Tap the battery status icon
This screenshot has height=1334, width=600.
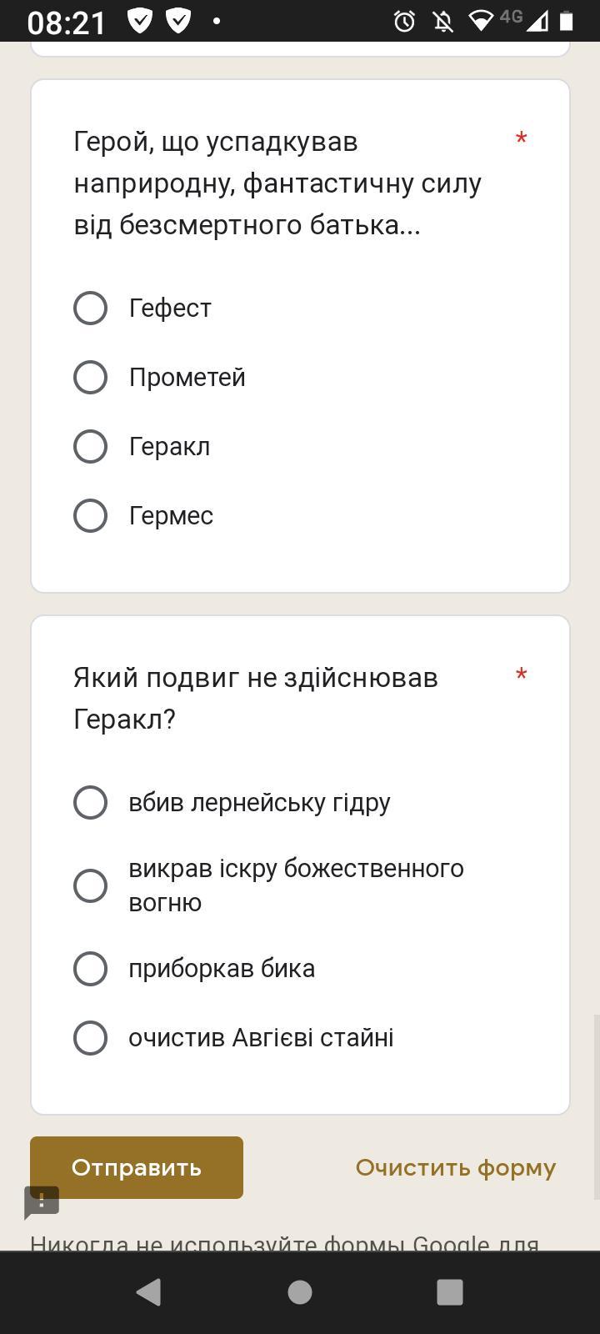(x=567, y=21)
